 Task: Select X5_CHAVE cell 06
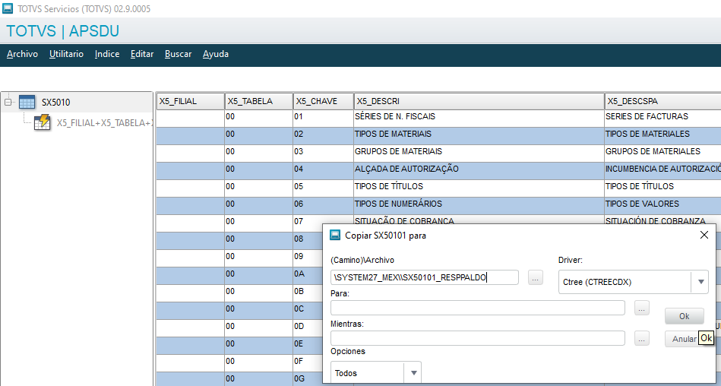(x=323, y=206)
